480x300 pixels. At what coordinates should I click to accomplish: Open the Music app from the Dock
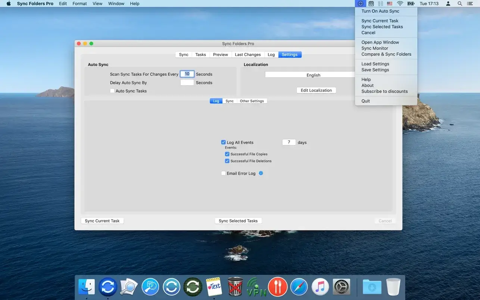[320, 287]
